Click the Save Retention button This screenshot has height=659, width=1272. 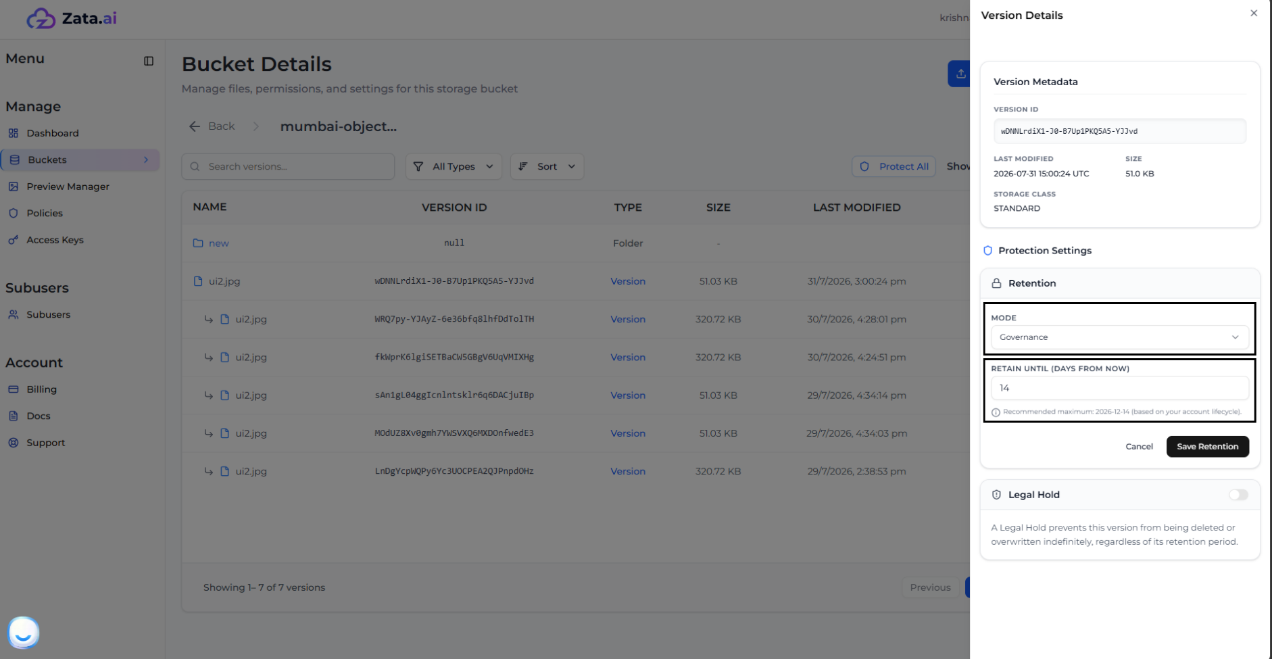point(1208,447)
